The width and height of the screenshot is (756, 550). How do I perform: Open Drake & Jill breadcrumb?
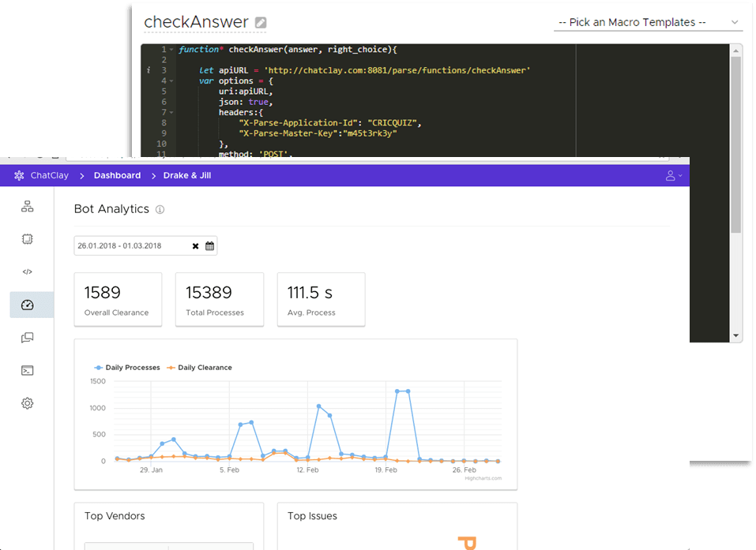pos(187,175)
